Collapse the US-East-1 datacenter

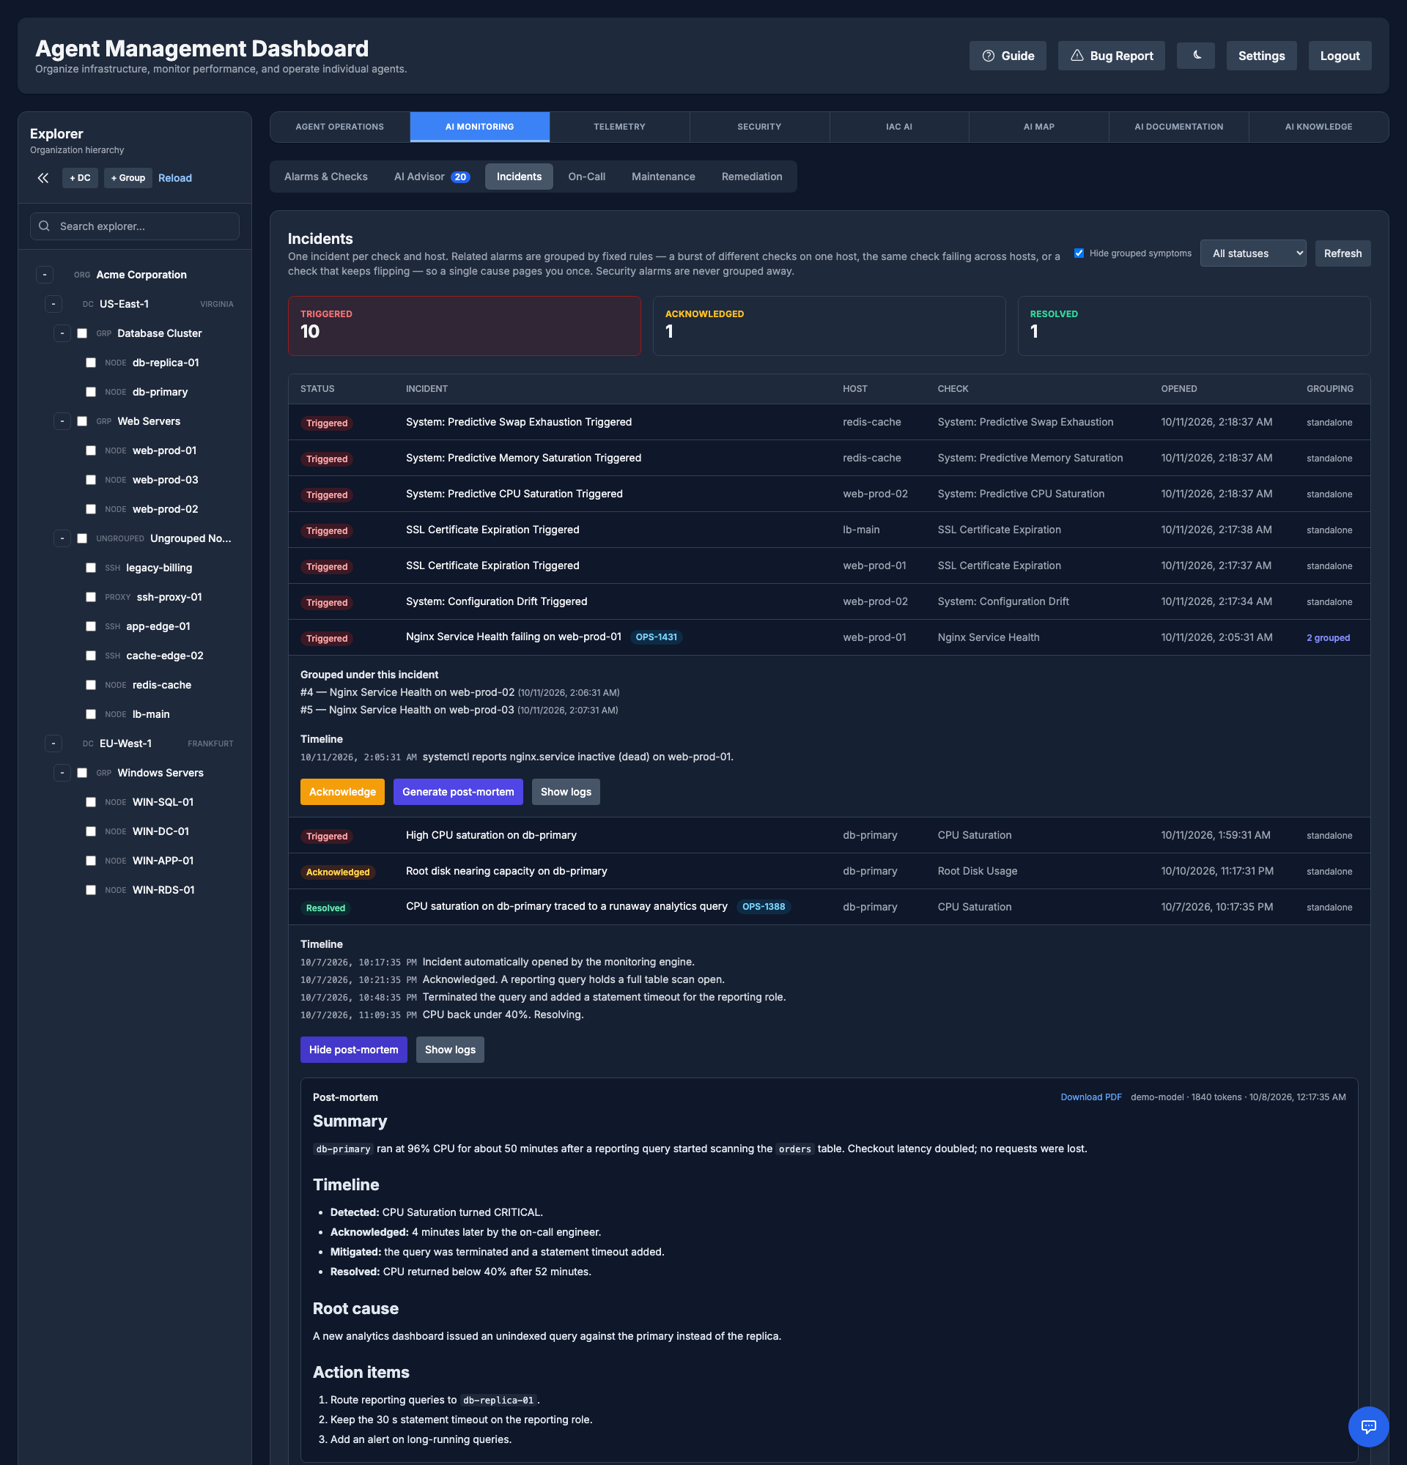click(53, 304)
